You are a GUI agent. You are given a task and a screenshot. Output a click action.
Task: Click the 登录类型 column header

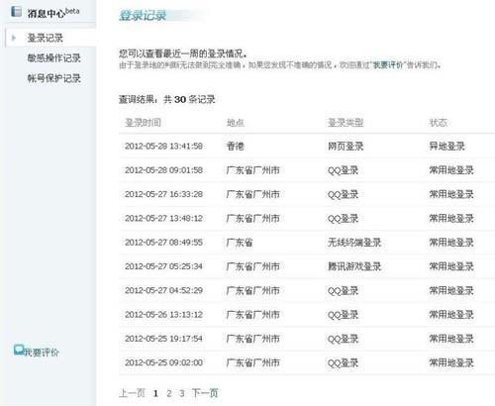point(346,123)
